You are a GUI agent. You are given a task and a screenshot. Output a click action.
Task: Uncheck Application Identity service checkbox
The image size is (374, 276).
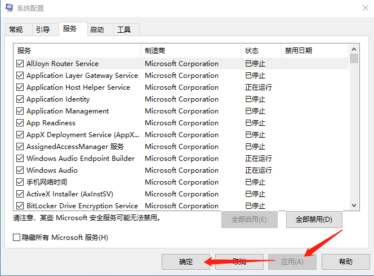20,99
